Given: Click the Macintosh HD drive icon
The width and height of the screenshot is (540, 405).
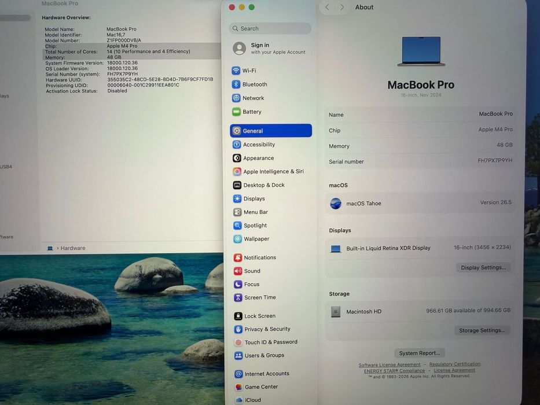Looking at the screenshot, I should [336, 312].
